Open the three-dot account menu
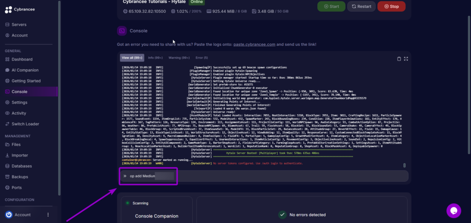The height and width of the screenshot is (223, 471). pyautogui.click(x=48, y=215)
